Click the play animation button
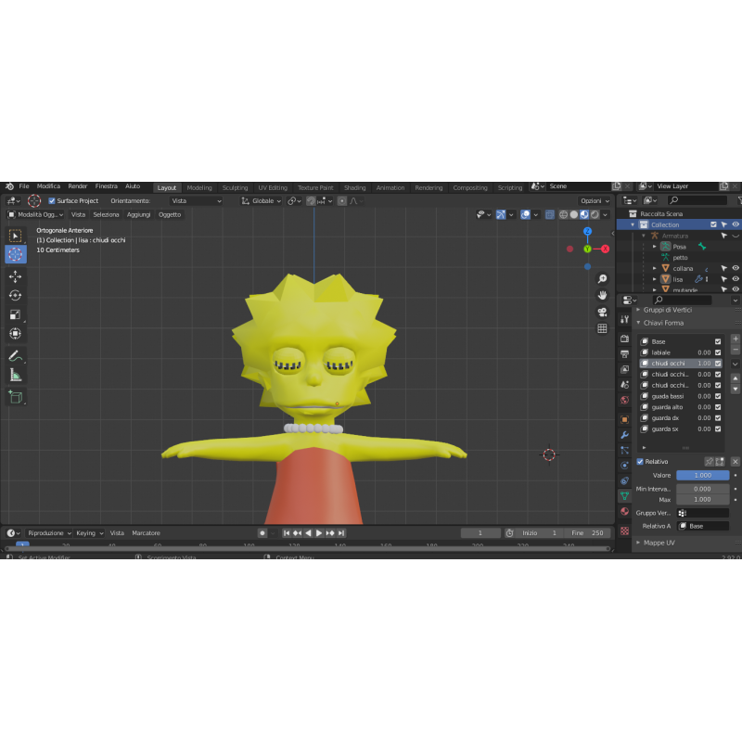The height and width of the screenshot is (742, 742). tap(319, 533)
